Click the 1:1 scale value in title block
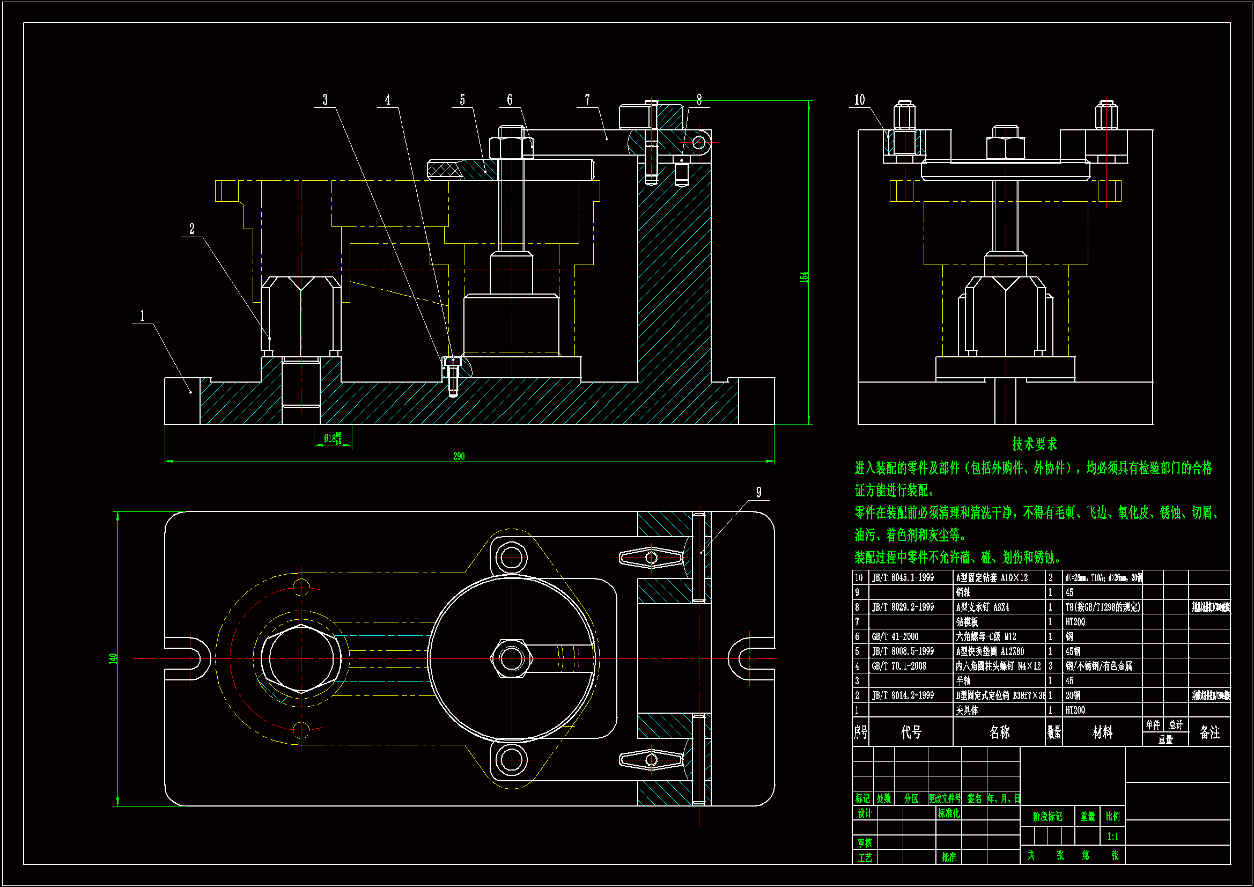Image resolution: width=1254 pixels, height=887 pixels. pyautogui.click(x=1112, y=836)
